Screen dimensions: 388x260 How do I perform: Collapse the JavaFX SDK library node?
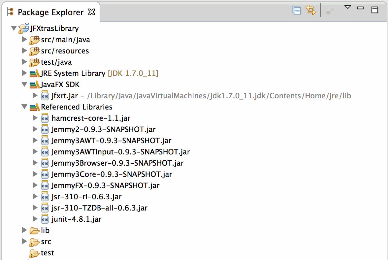pyautogui.click(x=24, y=84)
